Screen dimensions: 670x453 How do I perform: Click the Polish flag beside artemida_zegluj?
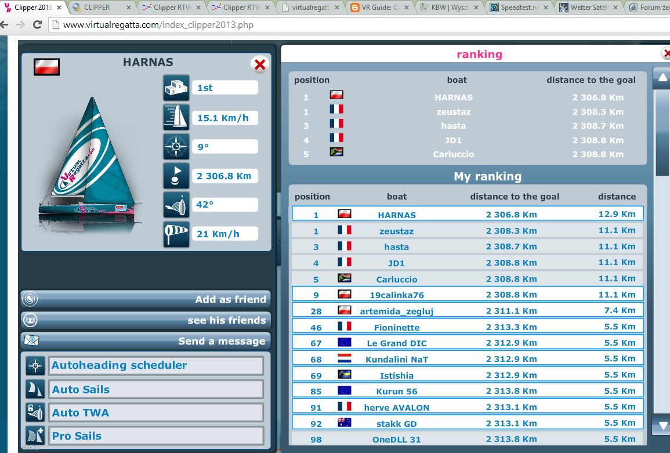point(345,310)
